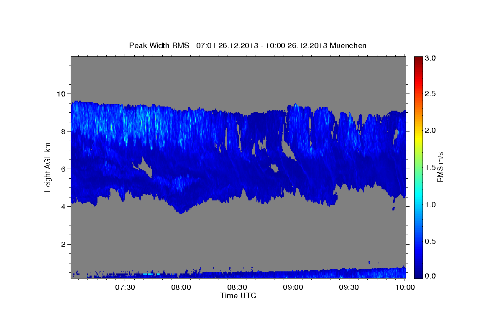This screenshot has width=502, height=334.
Task: Click the plot title 'Peak Width RMS'
Action: click(159, 45)
